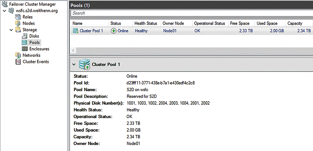Select the Failover Cluster Manager root label
The height and width of the screenshot is (151, 313).
(x=32, y=4)
